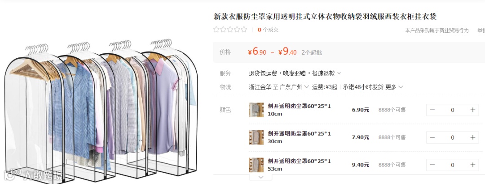Add one unit of the 153cm cover
The width and height of the screenshot is (485, 184).
pos(472,165)
